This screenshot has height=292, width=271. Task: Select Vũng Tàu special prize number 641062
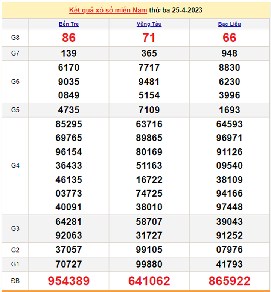pyautogui.click(x=149, y=281)
